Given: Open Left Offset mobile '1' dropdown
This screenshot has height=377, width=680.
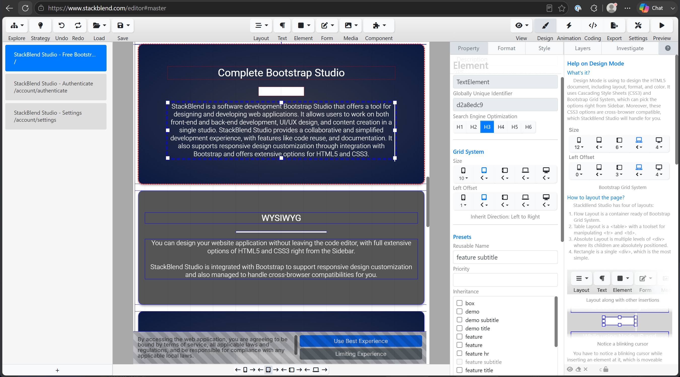Looking at the screenshot, I should point(463,205).
